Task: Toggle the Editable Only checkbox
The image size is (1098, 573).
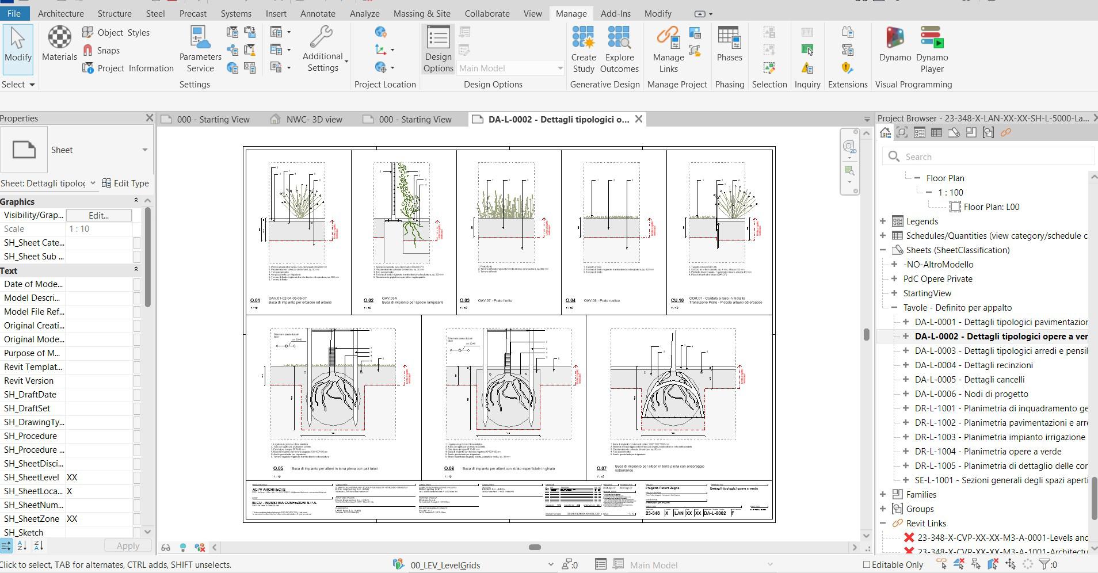Action: pos(867,565)
